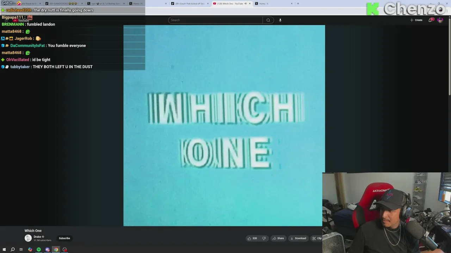The image size is (451, 253).
Task: Click the YouTube search magnifier button
Action: tap(268, 20)
